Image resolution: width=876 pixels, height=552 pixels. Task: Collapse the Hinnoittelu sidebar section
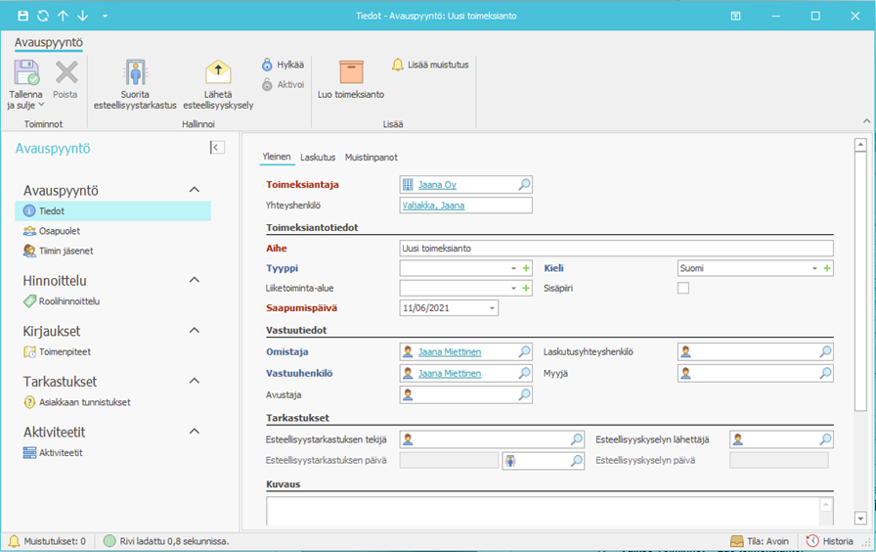pyautogui.click(x=194, y=280)
